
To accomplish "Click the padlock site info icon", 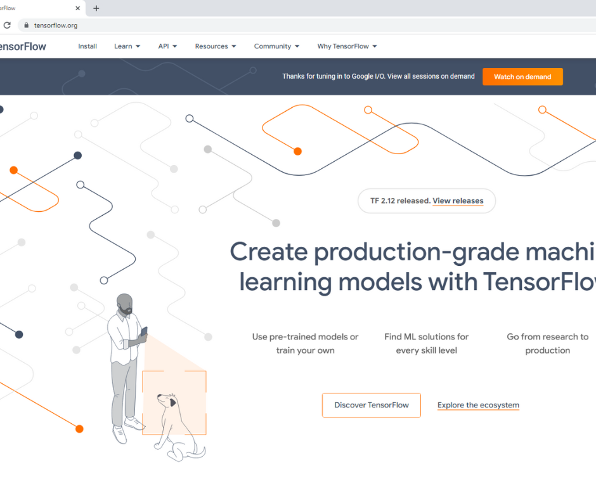I will tap(26, 25).
